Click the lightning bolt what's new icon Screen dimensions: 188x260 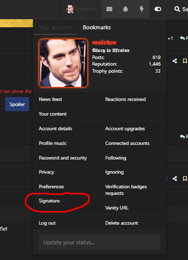[x=141, y=9]
